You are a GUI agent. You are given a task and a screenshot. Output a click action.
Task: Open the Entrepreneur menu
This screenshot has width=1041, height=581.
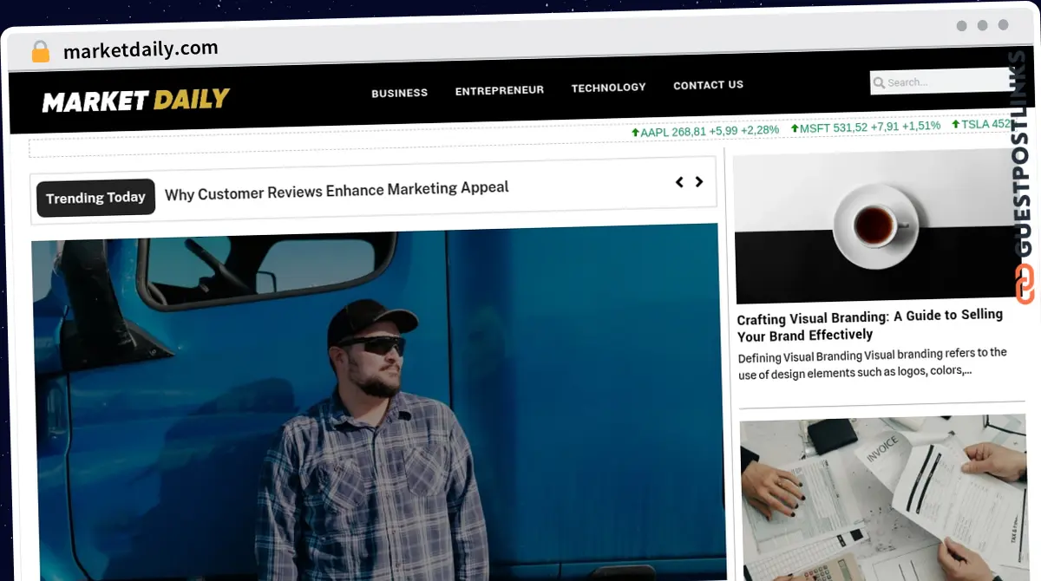(x=499, y=90)
